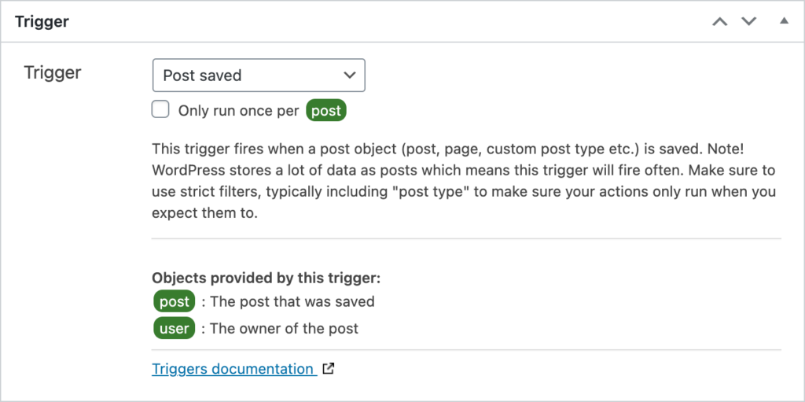Click the bold Trigger panel header title
The height and width of the screenshot is (402, 805).
pos(42,21)
